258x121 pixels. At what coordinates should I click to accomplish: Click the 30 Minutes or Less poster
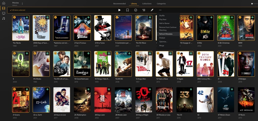coord(164,100)
